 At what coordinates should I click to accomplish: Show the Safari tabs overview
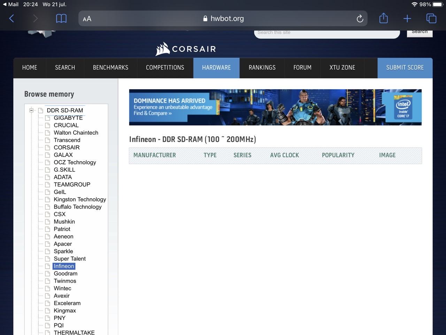pos(431,18)
